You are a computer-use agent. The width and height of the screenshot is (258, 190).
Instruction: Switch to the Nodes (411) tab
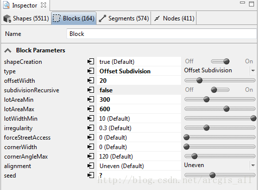click(x=174, y=18)
